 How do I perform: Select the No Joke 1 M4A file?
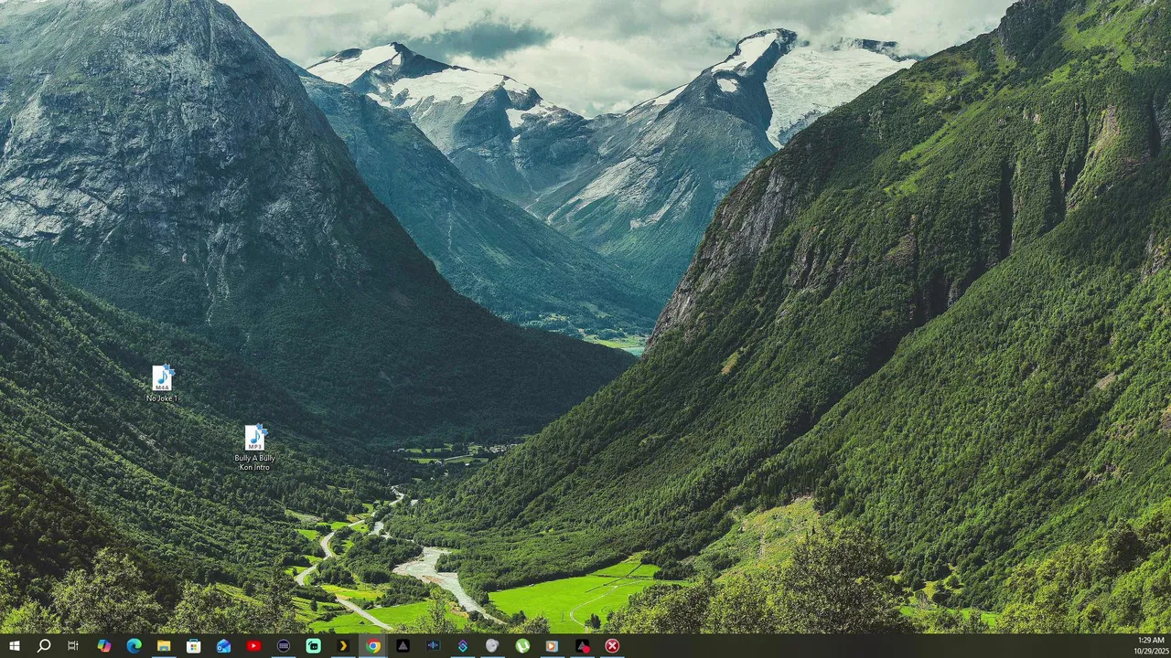tap(163, 384)
